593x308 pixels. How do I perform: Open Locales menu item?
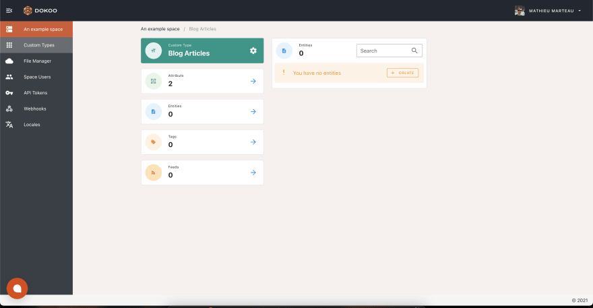[x=36, y=125]
